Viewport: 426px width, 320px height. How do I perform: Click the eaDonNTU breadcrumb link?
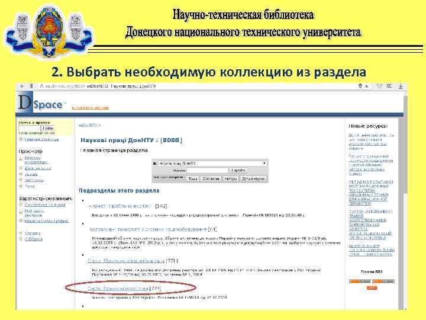88,125
